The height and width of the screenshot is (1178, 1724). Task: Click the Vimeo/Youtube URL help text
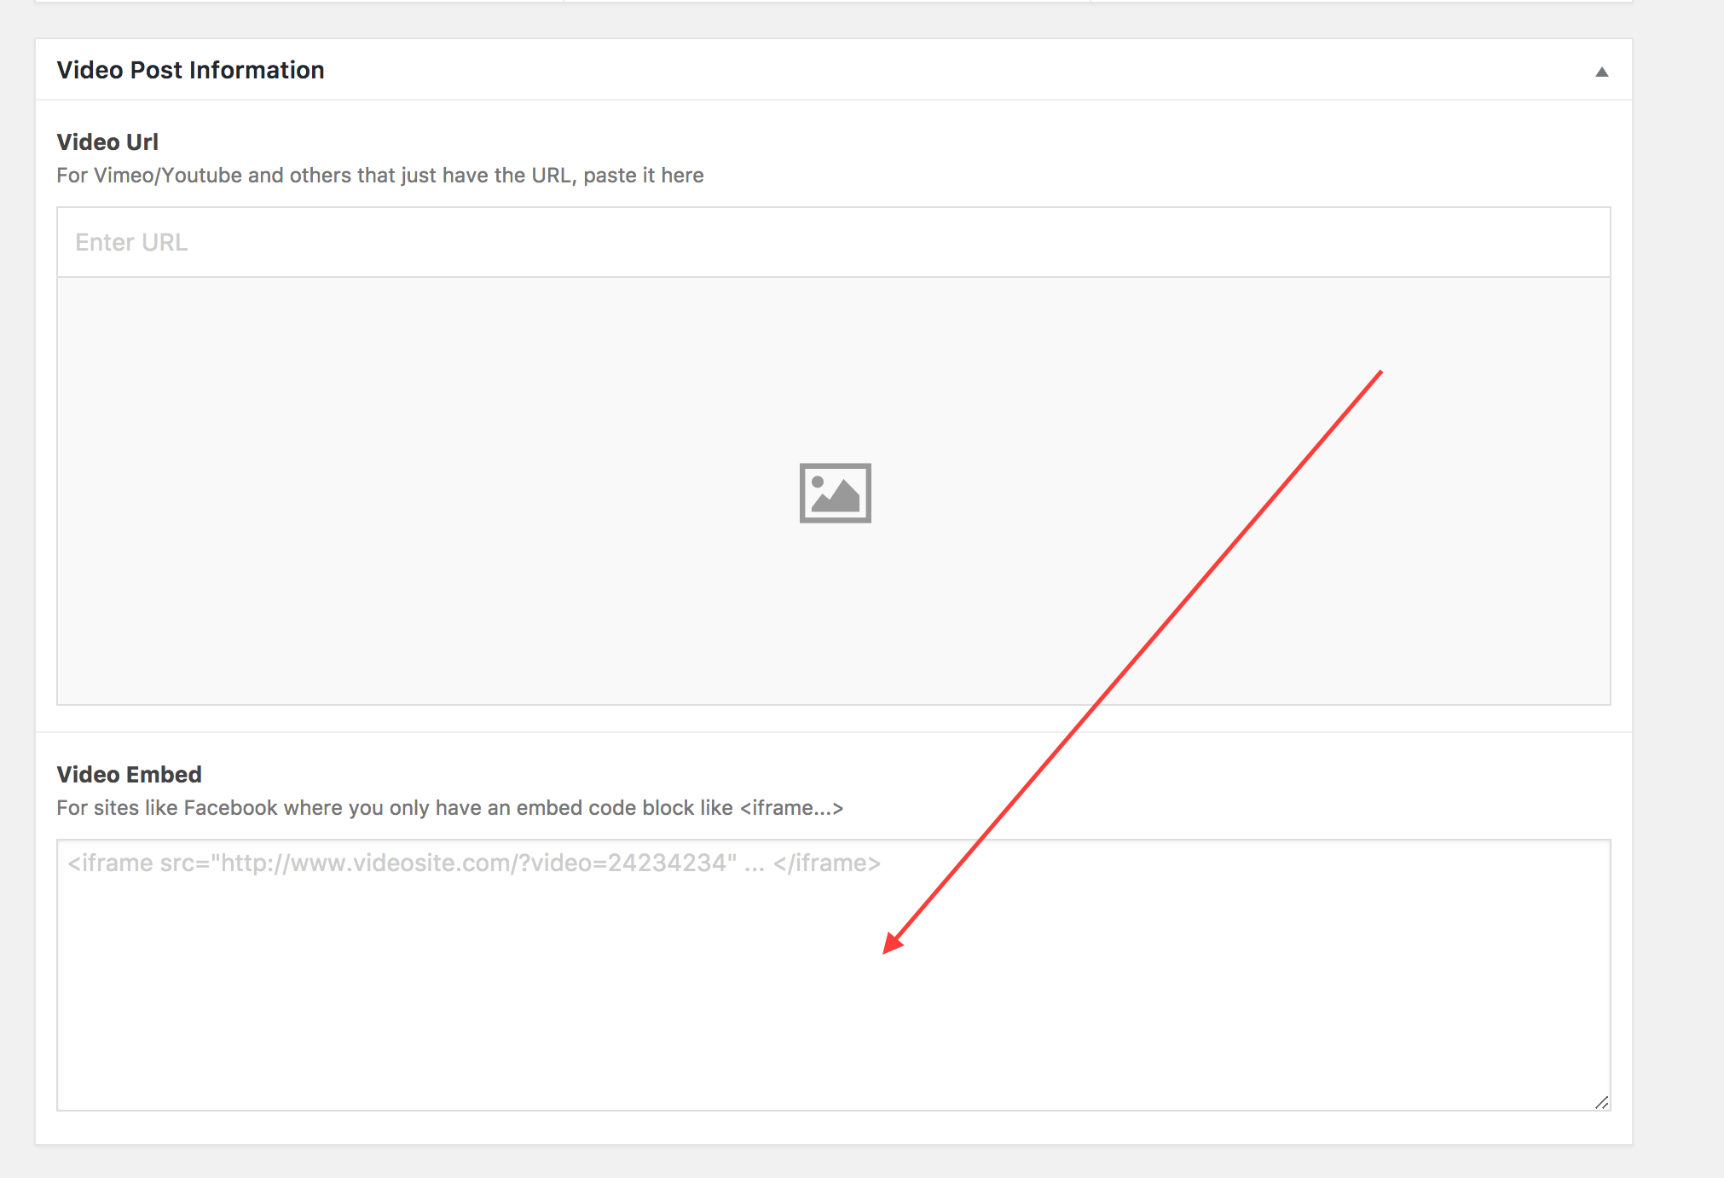379,175
